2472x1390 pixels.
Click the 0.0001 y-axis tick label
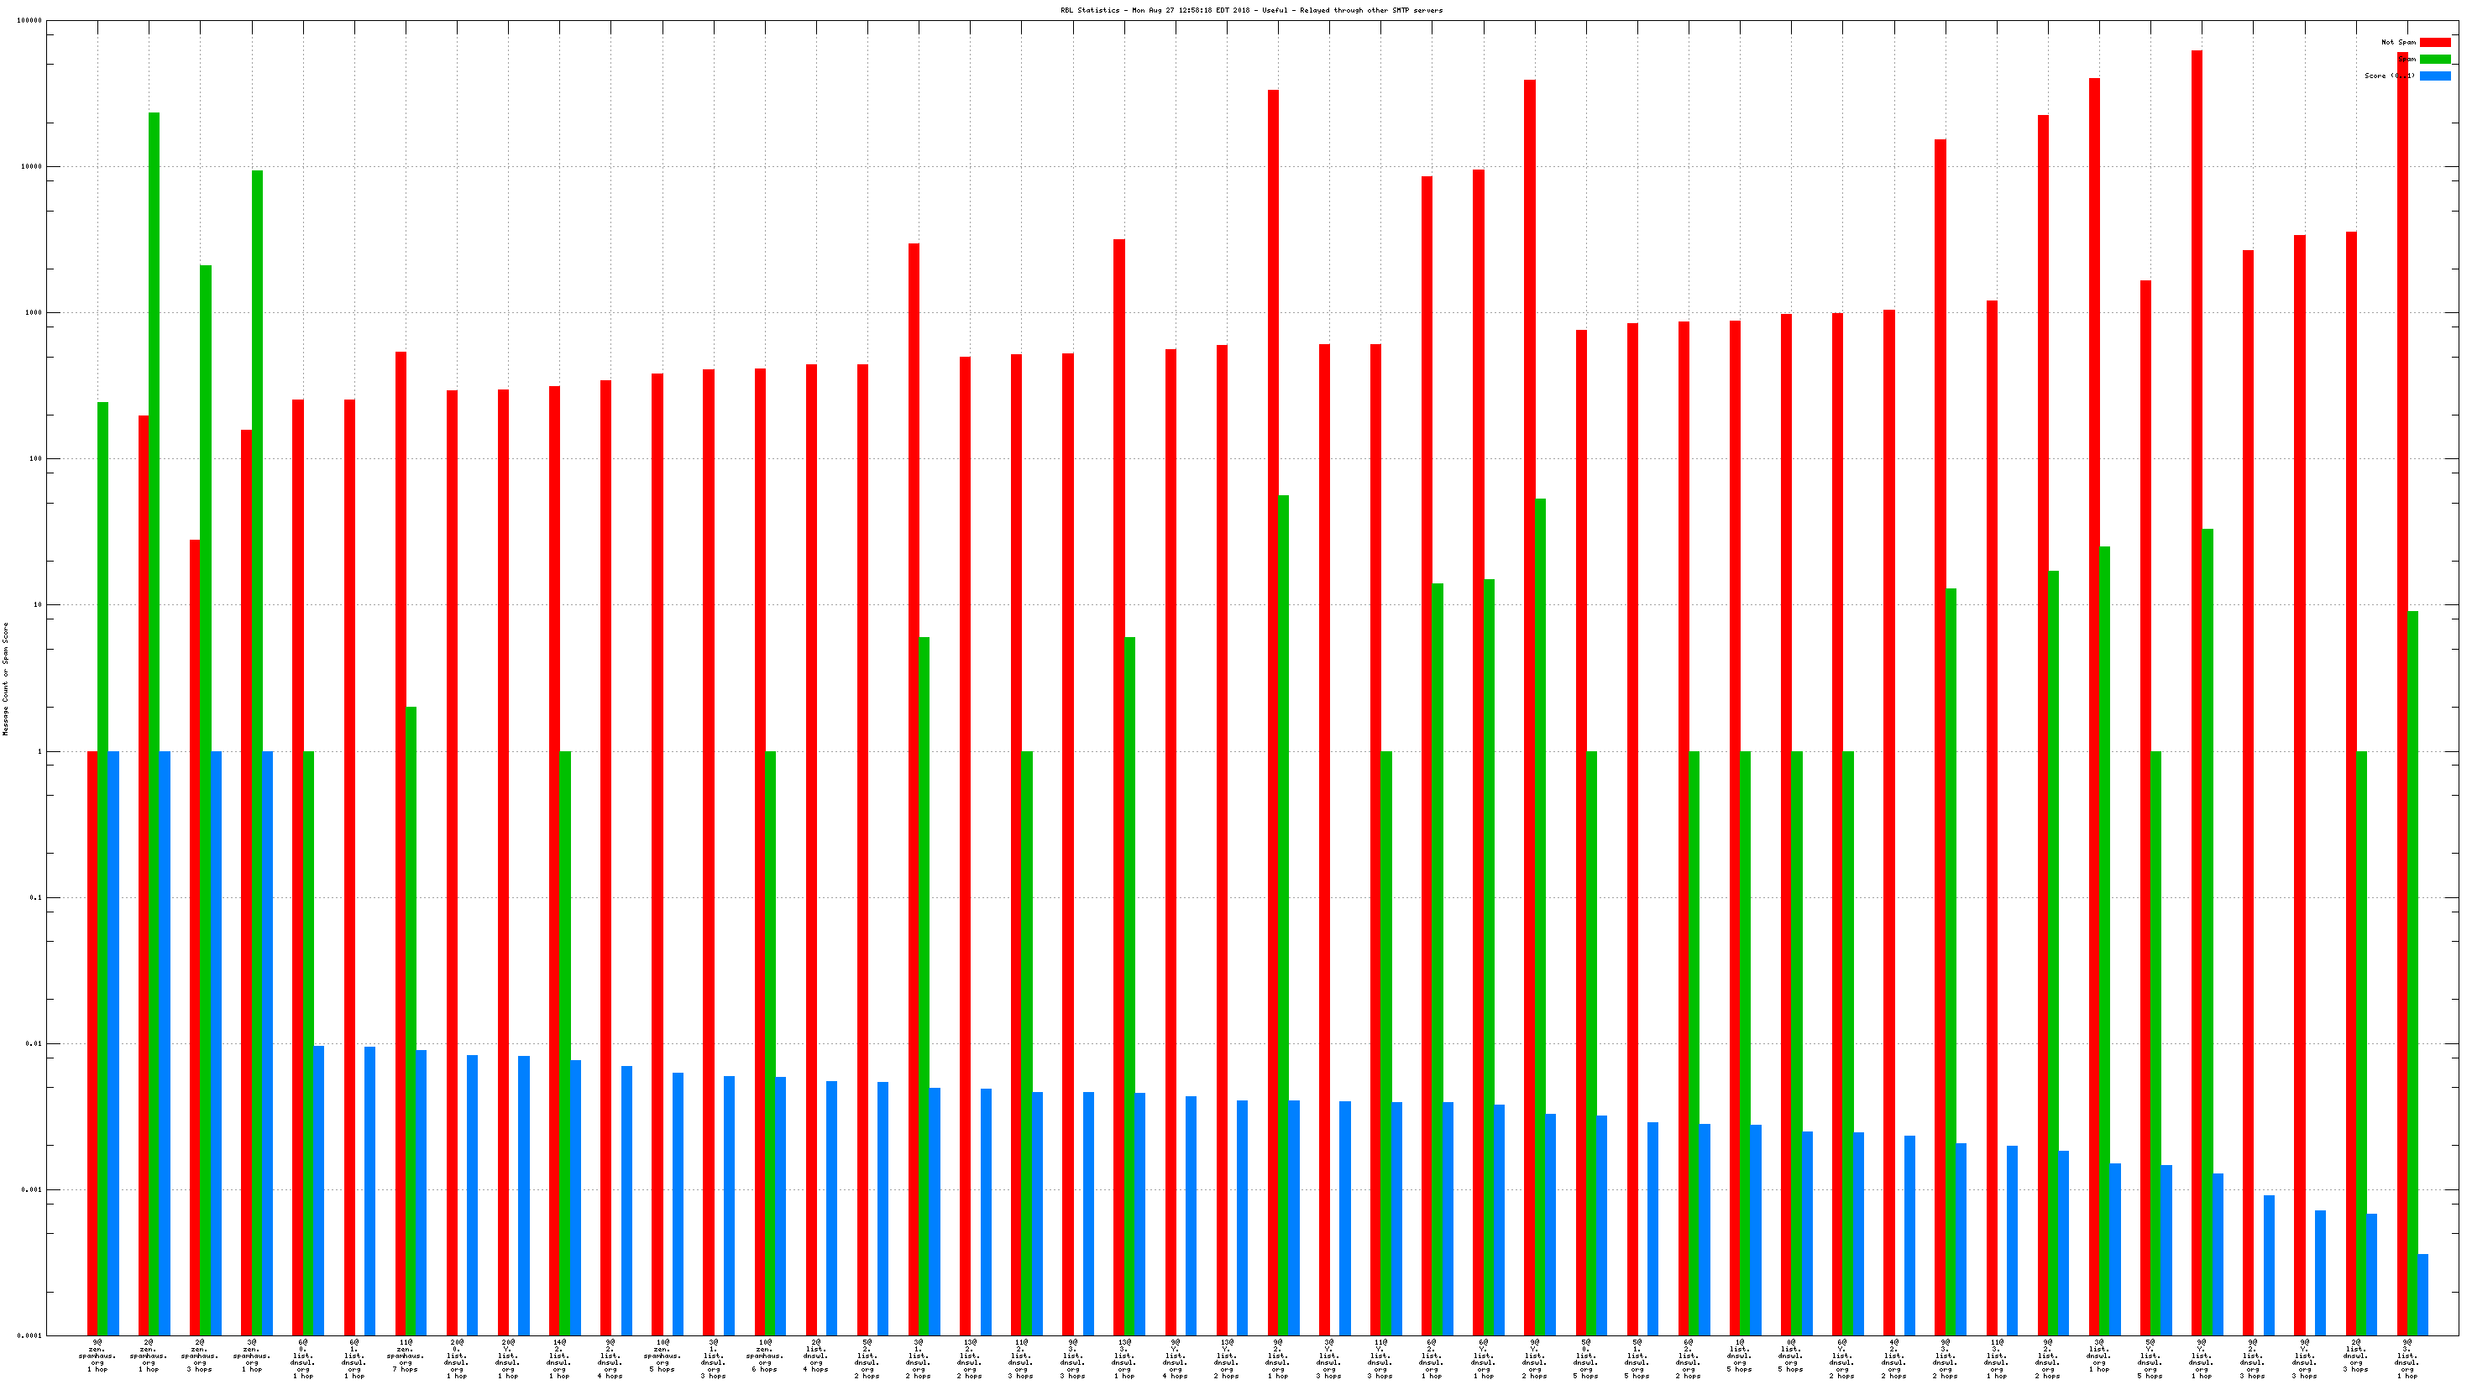pyautogui.click(x=29, y=1335)
